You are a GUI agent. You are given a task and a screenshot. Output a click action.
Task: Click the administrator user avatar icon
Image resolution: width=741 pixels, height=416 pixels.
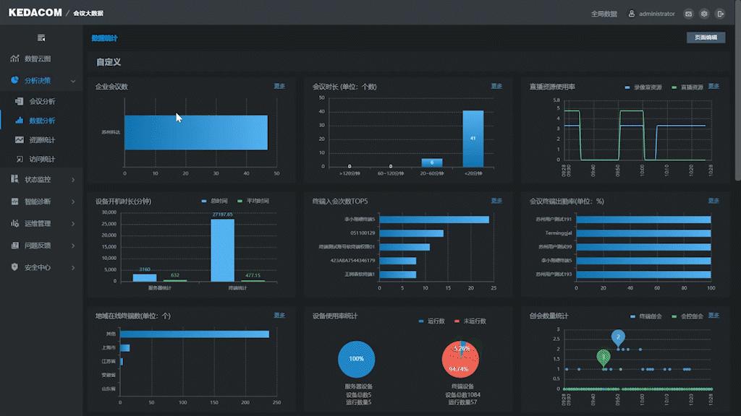(631, 14)
